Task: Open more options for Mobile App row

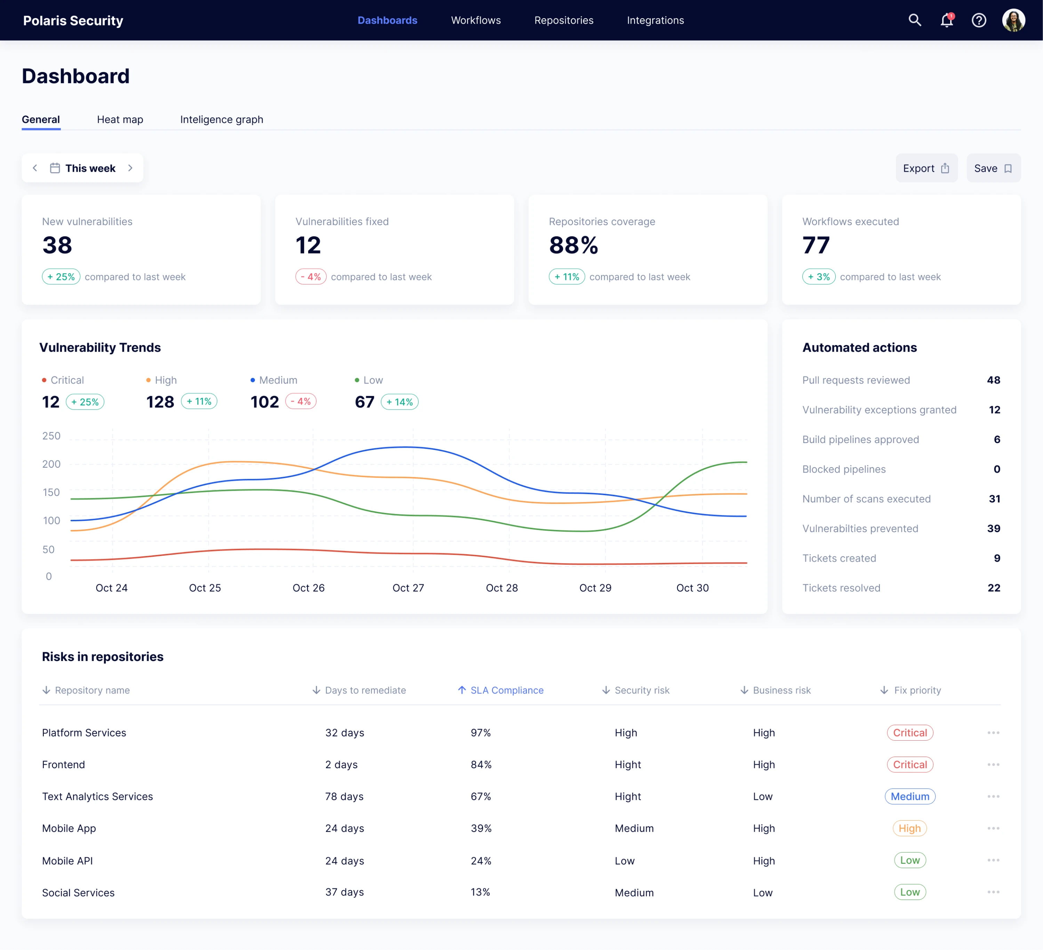Action: [x=993, y=828]
